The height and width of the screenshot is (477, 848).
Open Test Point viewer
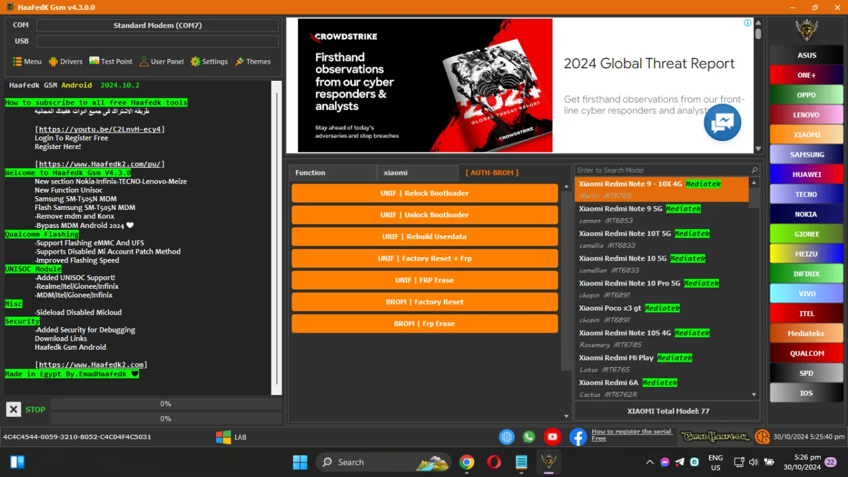(111, 62)
